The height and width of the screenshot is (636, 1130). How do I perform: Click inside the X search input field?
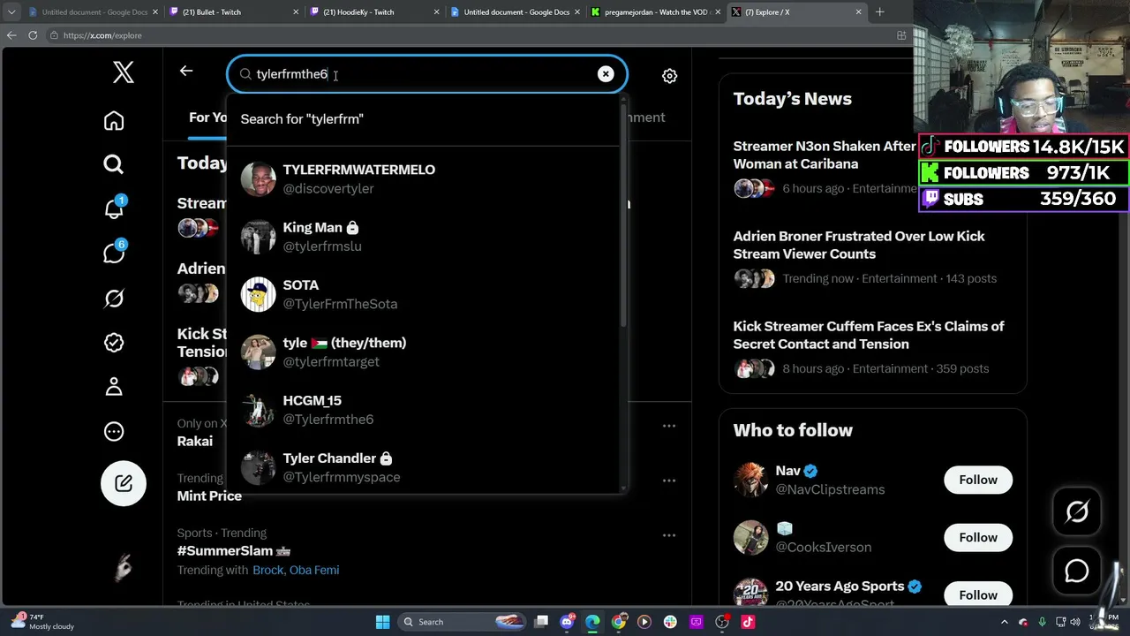click(x=427, y=74)
